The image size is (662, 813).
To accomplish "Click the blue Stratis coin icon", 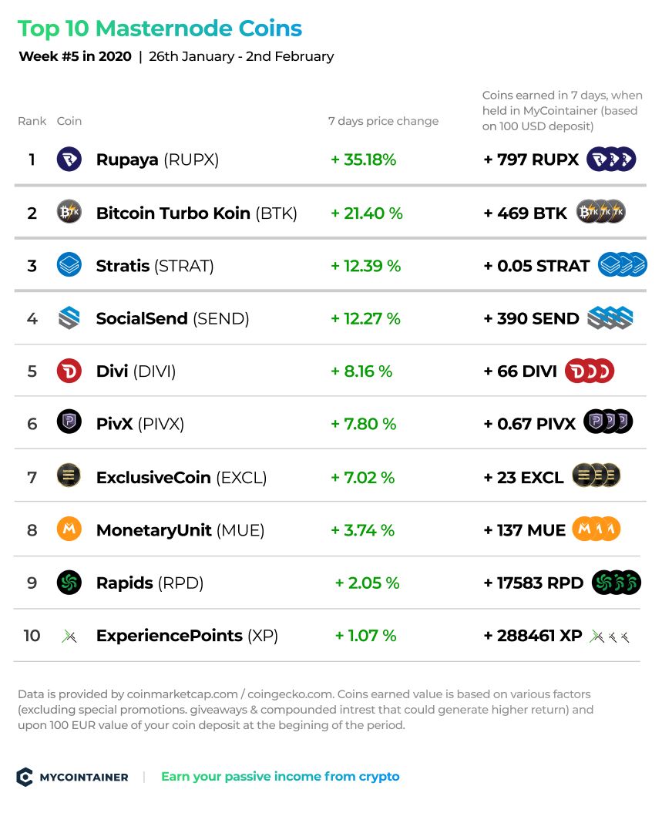I will (x=69, y=265).
